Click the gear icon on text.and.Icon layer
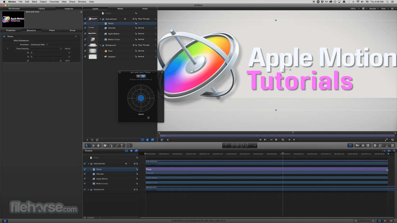This screenshot has height=223, width=397. point(125,19)
